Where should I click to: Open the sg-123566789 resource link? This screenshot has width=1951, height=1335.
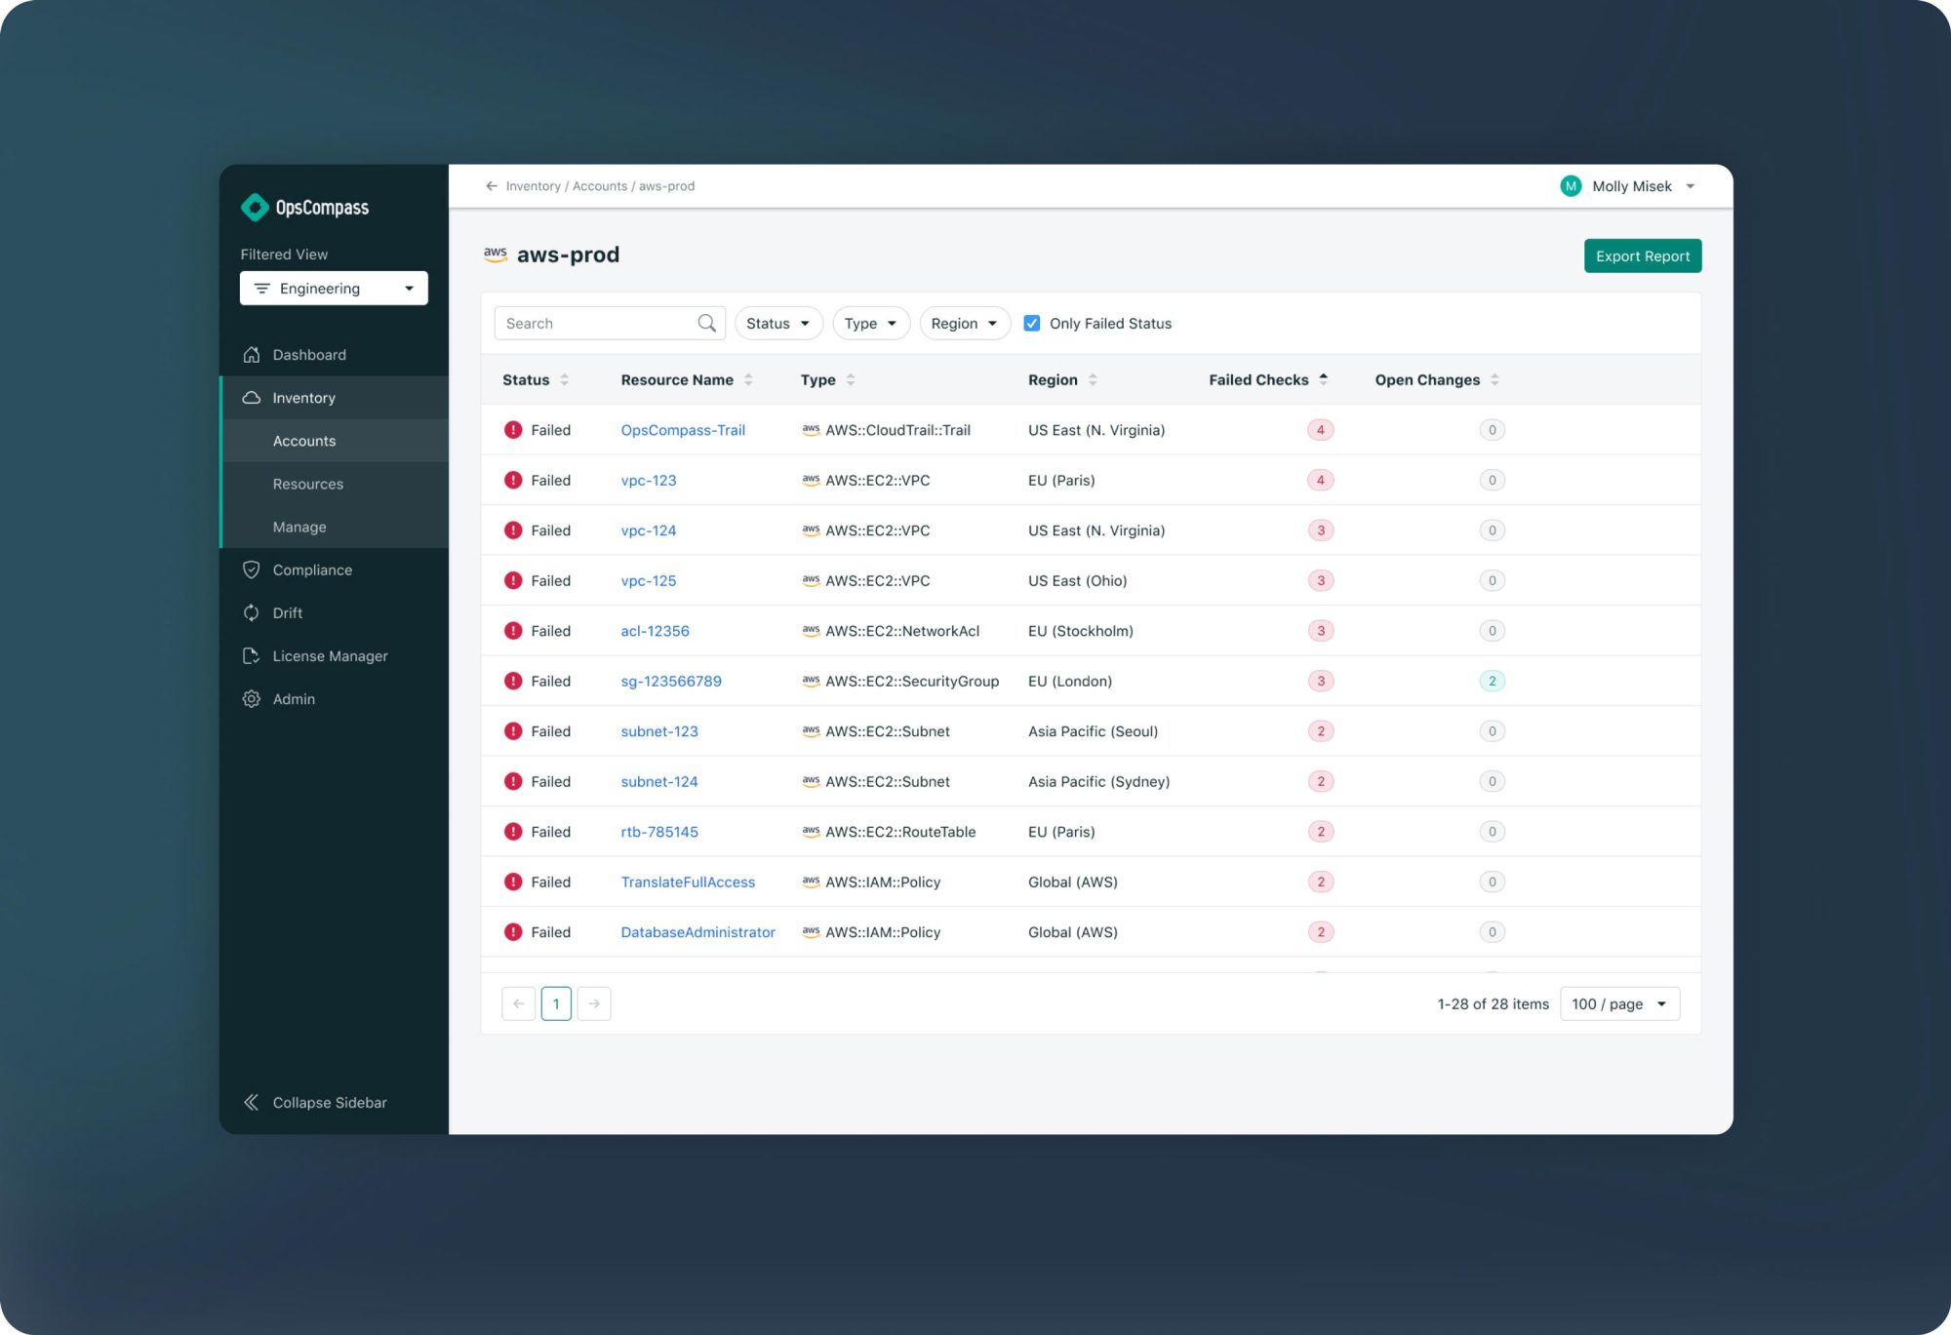[671, 681]
